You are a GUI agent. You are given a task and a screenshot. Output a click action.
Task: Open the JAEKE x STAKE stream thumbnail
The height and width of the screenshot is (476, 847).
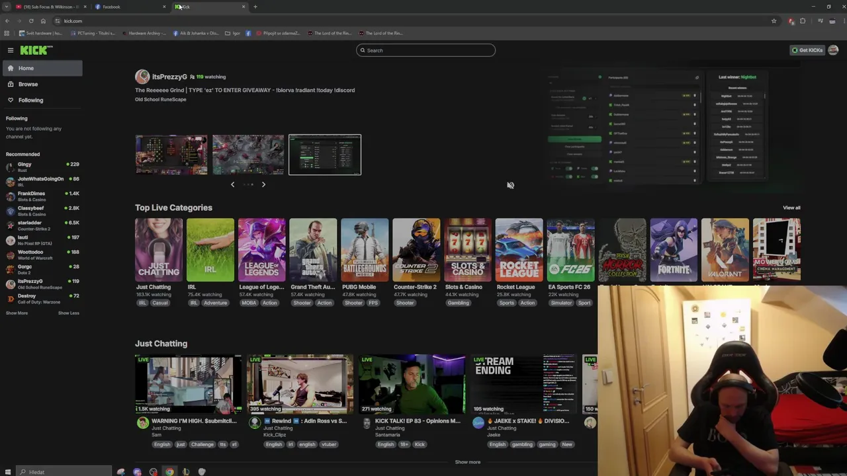click(x=523, y=385)
